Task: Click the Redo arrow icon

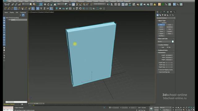Action: pyautogui.click(x=9, y=4)
